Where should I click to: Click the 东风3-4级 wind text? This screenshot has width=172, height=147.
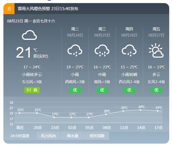tap(157, 82)
